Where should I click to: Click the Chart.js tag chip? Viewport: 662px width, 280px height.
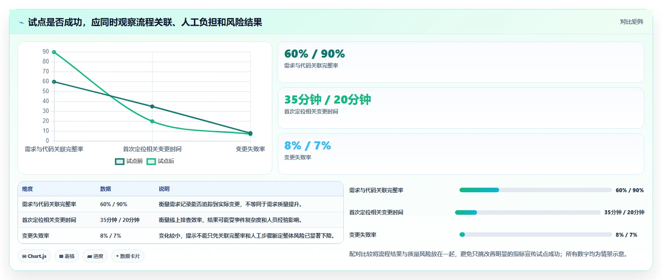[x=35, y=256]
